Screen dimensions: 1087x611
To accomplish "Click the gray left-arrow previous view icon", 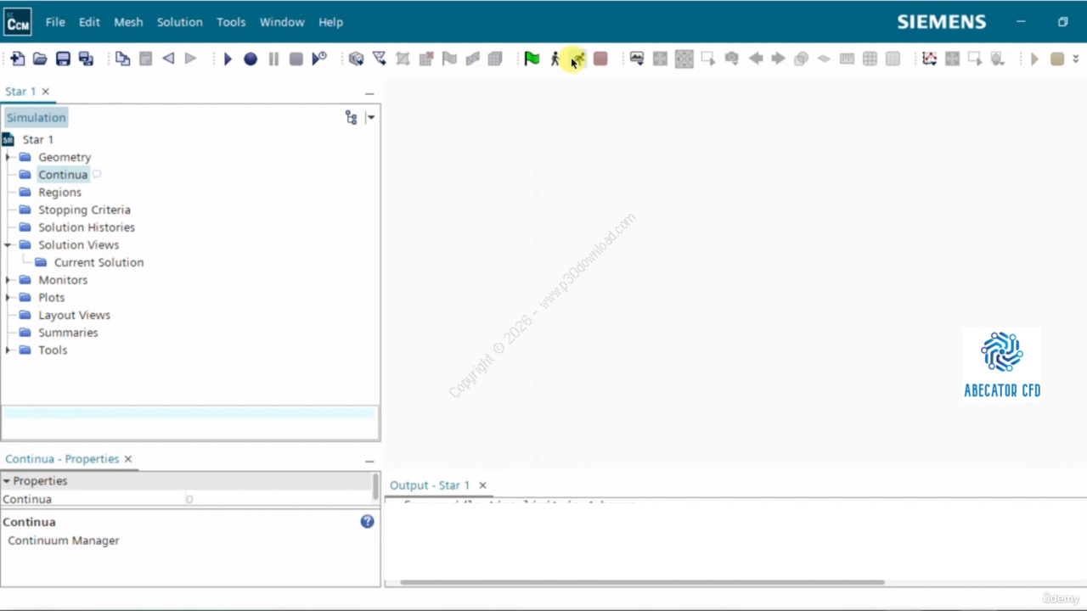I will coord(755,59).
